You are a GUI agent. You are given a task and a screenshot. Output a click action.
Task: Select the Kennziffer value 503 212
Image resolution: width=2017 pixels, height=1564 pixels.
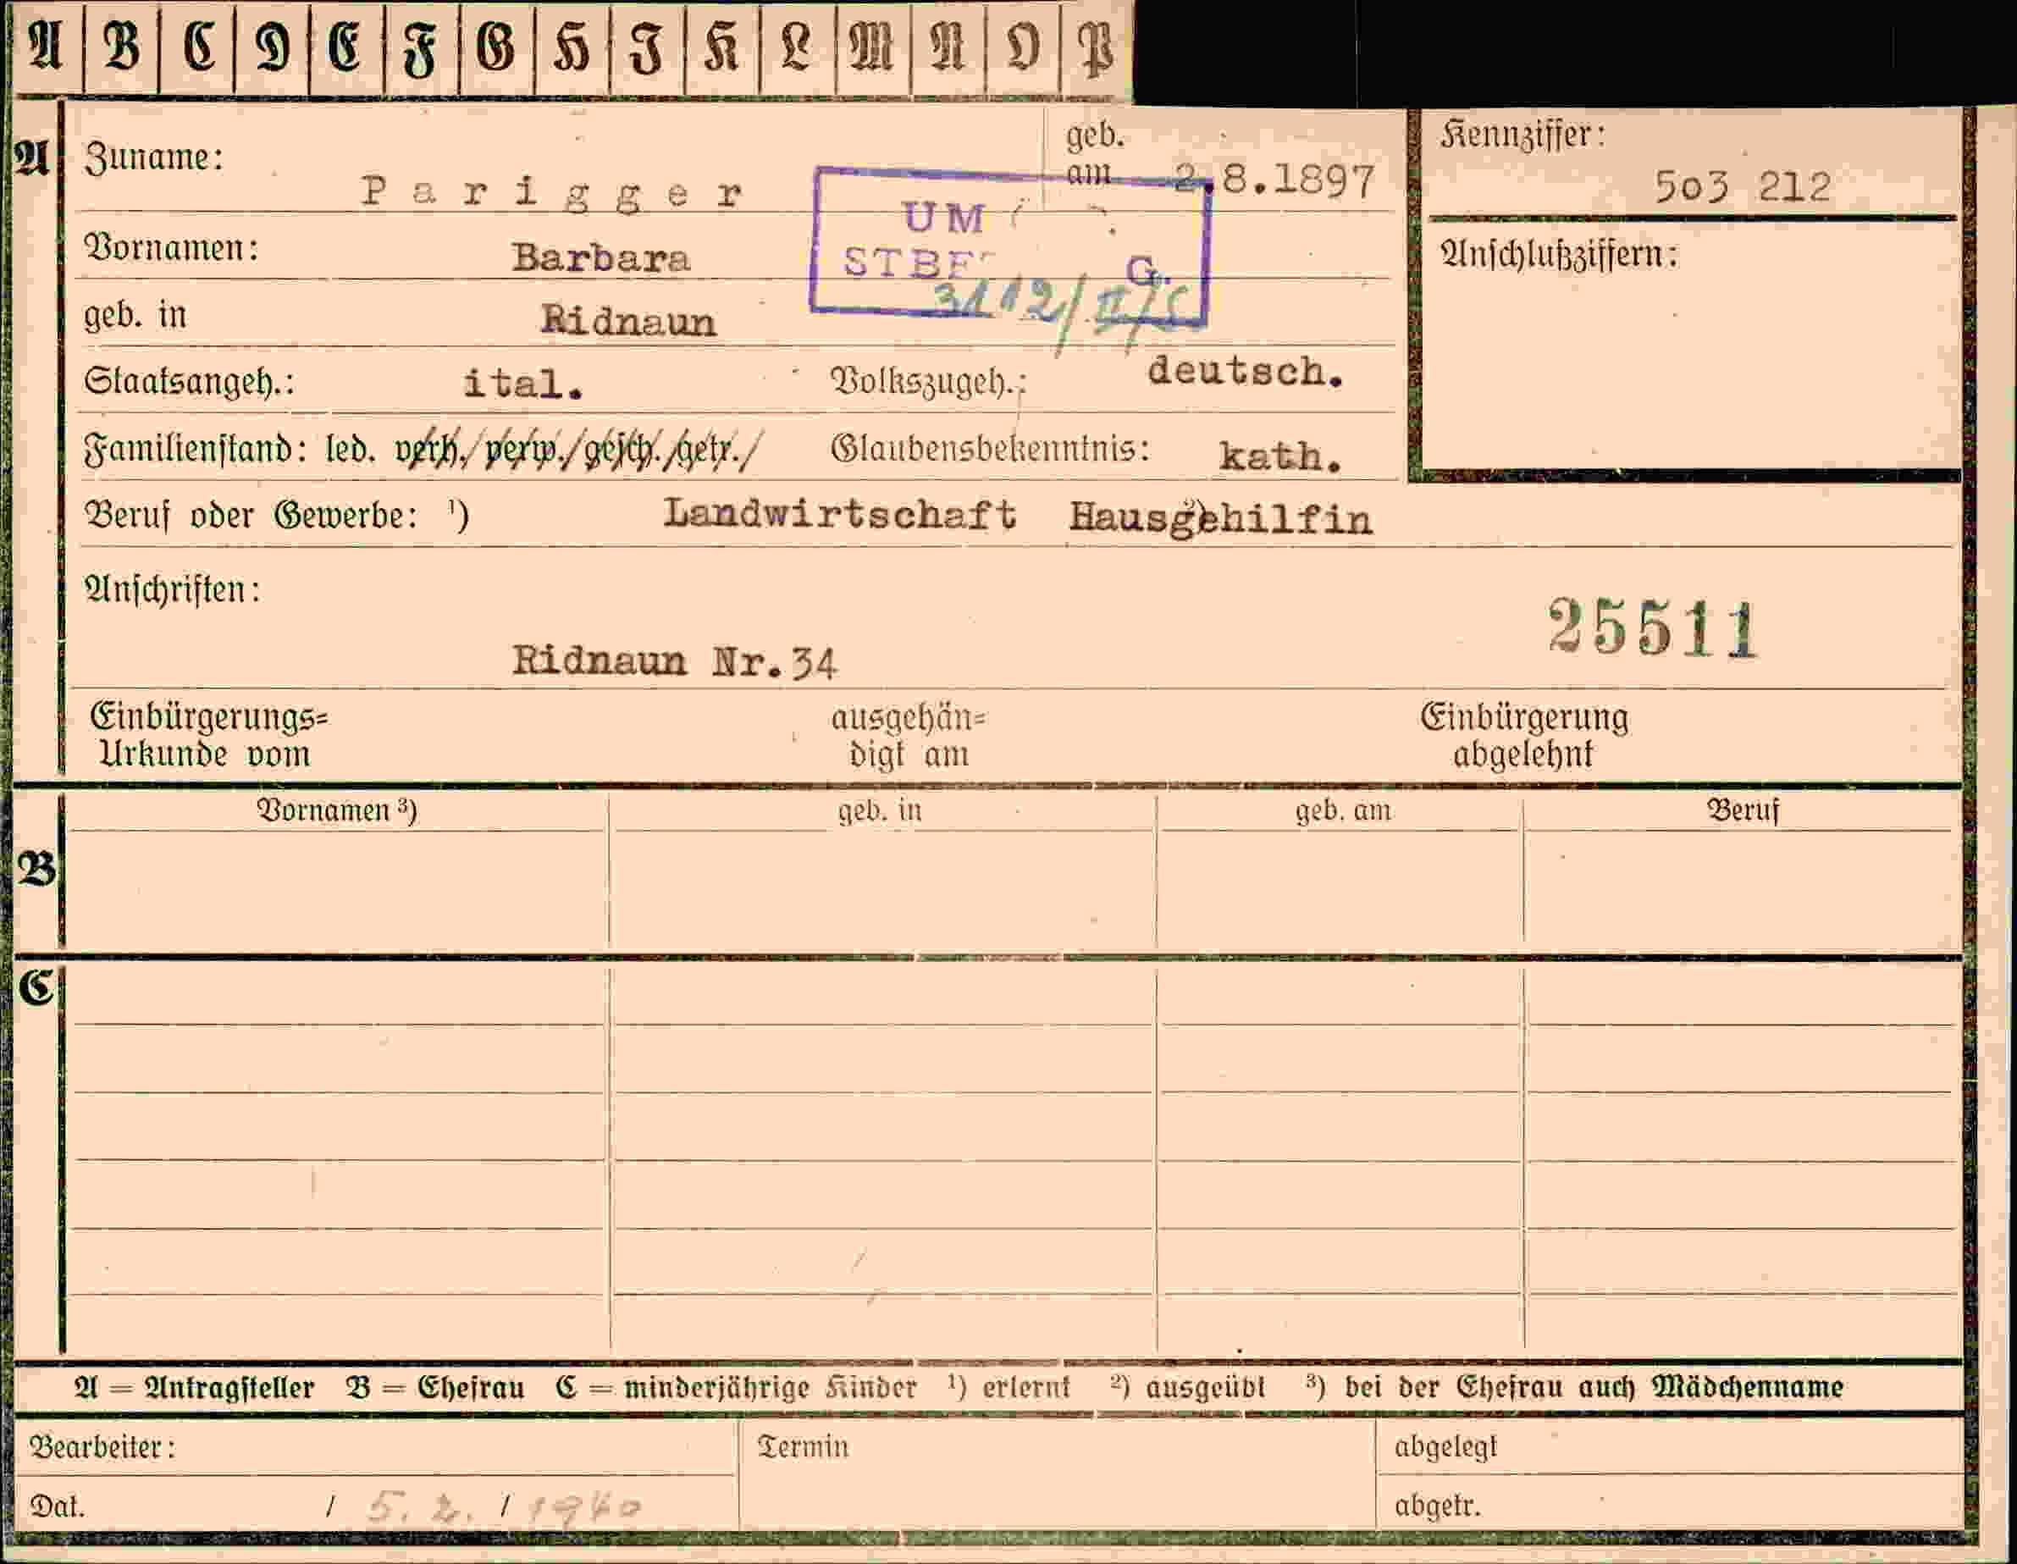coord(1742,186)
